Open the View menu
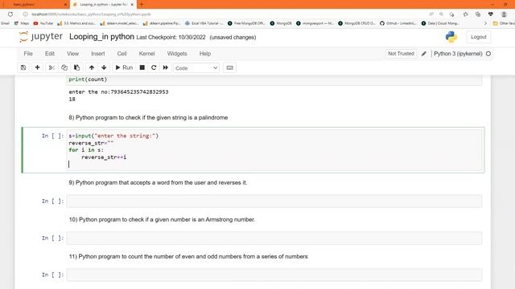 (73, 54)
